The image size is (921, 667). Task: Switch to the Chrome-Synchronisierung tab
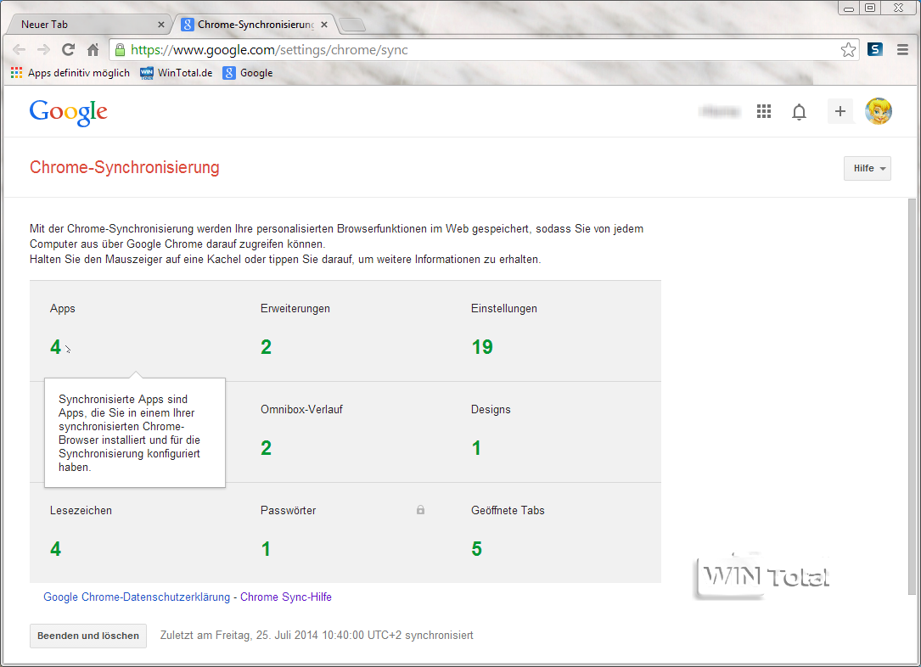(255, 25)
